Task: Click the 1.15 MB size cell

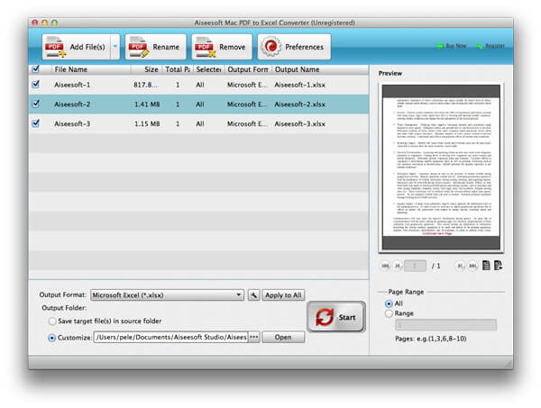Action: click(x=147, y=123)
